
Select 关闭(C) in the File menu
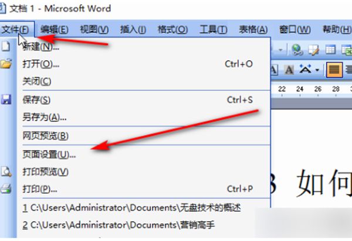coord(144,81)
